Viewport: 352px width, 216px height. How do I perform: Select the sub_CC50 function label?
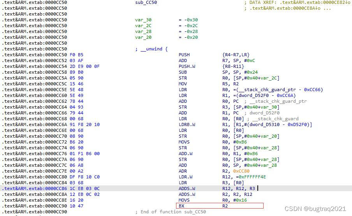[x=146, y=2]
